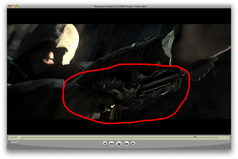Screen dimensions: 238x159
Task: Click the 00:03:03 timecode display
Action: tap(14, 138)
